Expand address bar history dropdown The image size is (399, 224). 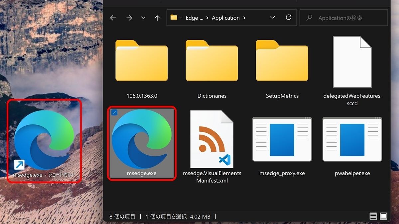coord(273,17)
